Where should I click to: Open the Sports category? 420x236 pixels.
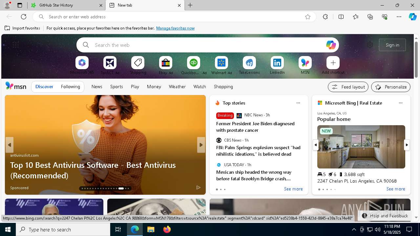[x=116, y=87]
